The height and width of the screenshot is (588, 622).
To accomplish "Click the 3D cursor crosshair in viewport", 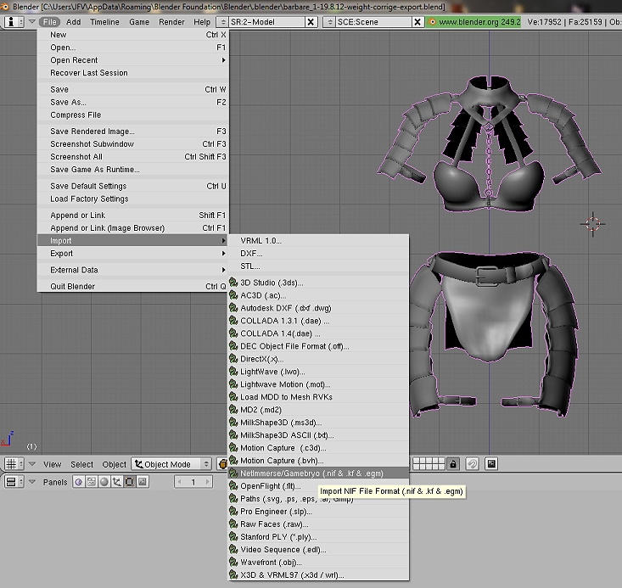I will (x=593, y=224).
